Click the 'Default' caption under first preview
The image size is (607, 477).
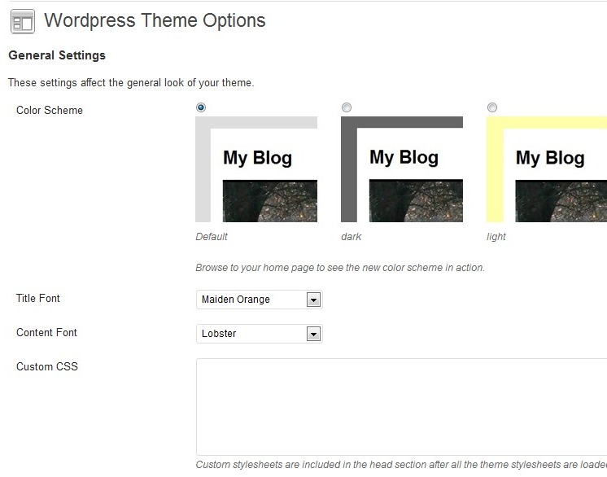point(212,237)
